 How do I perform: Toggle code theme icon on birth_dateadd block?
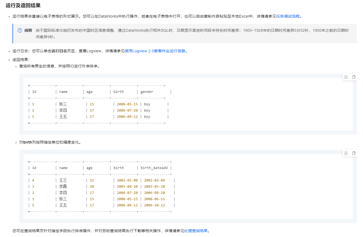pyautogui.click(x=346, y=153)
